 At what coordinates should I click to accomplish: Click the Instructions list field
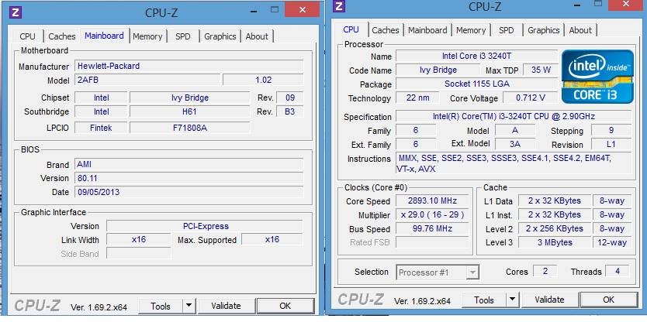pos(514,163)
